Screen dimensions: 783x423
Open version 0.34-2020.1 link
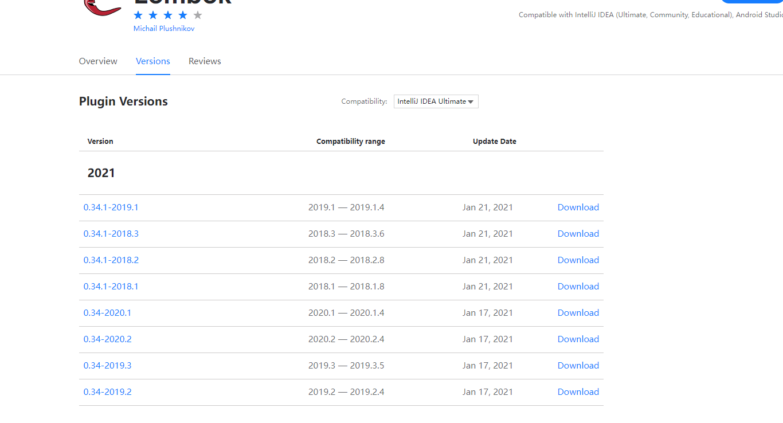click(108, 313)
